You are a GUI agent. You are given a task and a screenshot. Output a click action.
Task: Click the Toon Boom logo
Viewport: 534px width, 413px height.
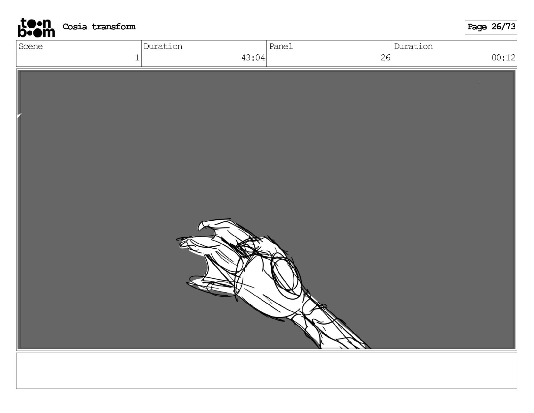click(x=36, y=27)
